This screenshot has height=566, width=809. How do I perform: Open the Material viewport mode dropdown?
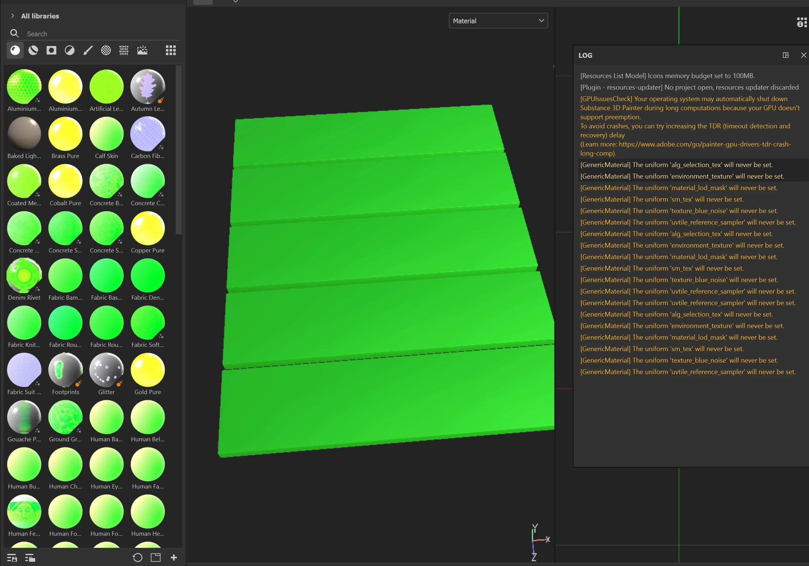pos(498,21)
